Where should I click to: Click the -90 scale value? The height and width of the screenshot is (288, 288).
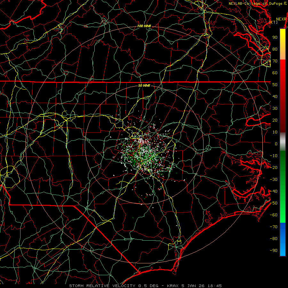pos(274,251)
